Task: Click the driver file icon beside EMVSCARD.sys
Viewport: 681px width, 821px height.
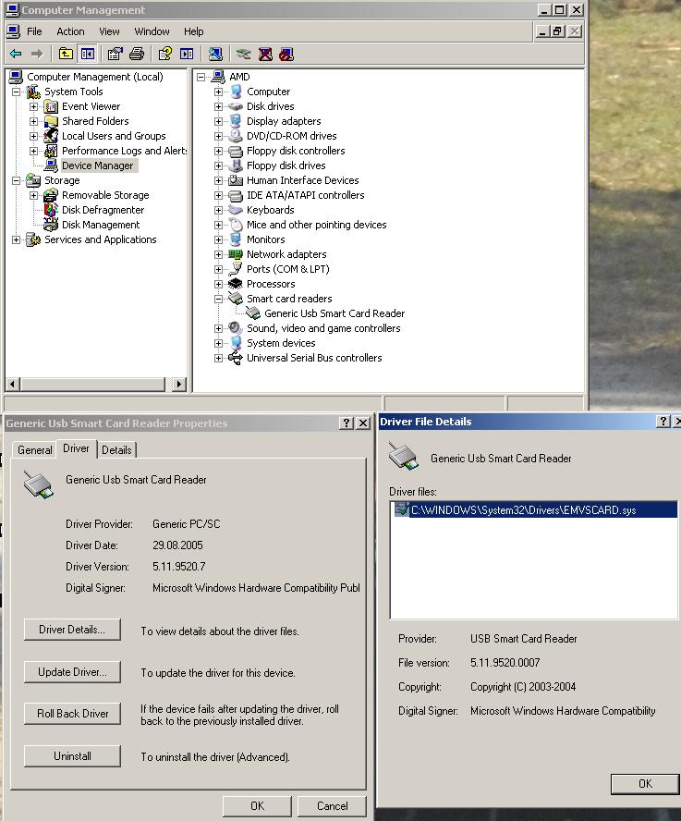Action: tap(401, 509)
